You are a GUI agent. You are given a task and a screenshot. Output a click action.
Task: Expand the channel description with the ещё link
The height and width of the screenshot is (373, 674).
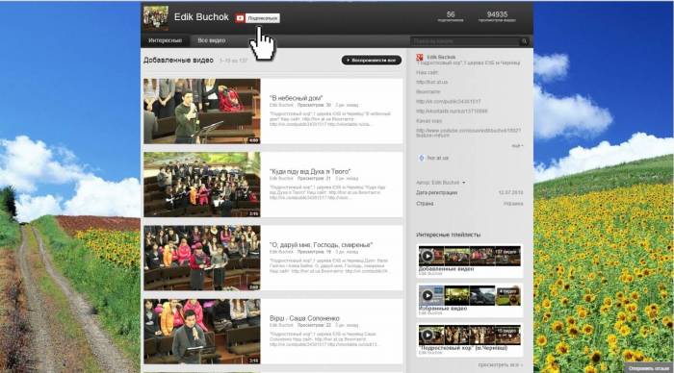pos(517,146)
